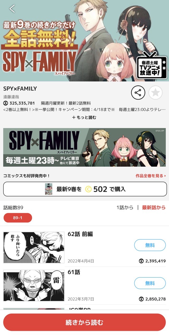This screenshot has height=335, width=169.
Task: Toggle the favorite star icon
Action: pos(155,92)
